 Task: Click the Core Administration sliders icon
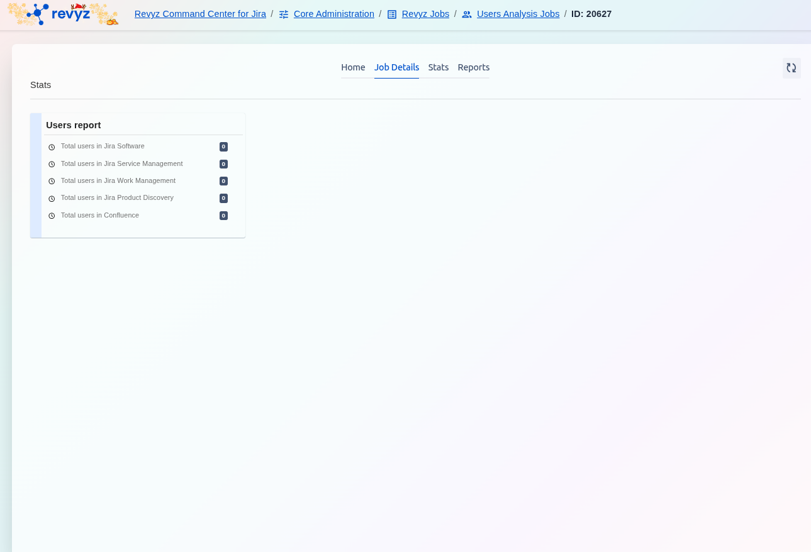pos(284,14)
